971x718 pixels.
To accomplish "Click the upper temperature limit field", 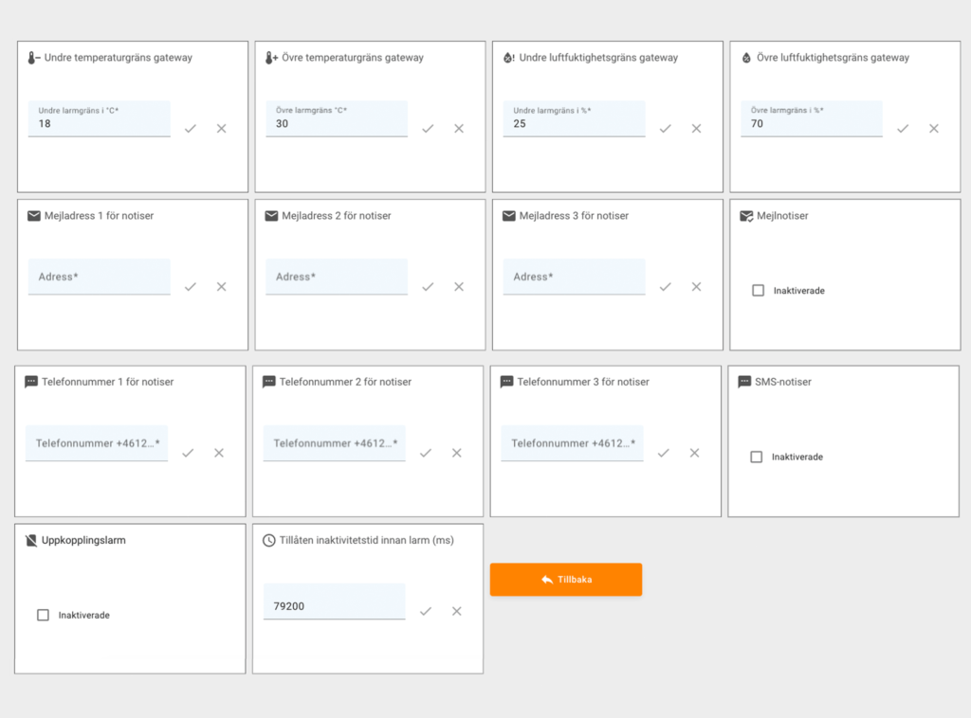I will 337,123.
